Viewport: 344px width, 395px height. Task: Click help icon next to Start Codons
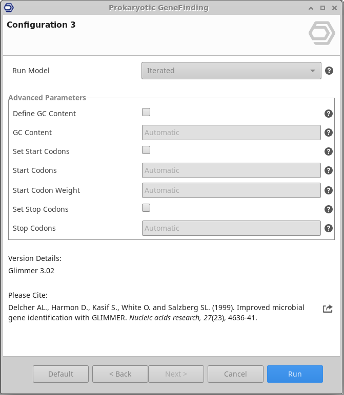pyautogui.click(x=329, y=170)
